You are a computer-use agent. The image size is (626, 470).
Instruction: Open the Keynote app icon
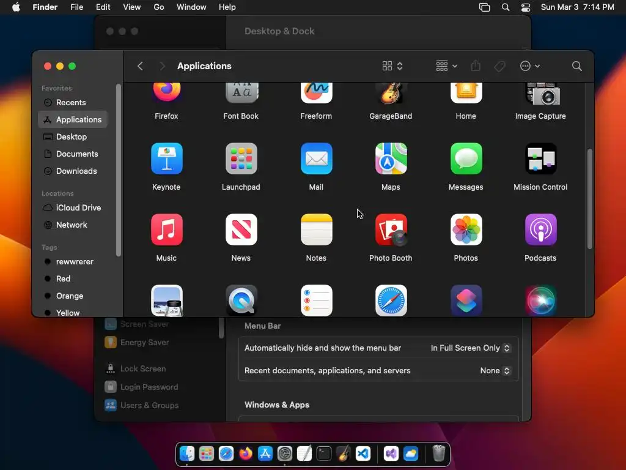(x=166, y=159)
